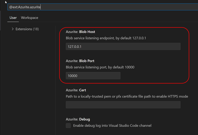198x135 pixels.
Task: Switch to the User settings tab
Action: pos(13,17)
